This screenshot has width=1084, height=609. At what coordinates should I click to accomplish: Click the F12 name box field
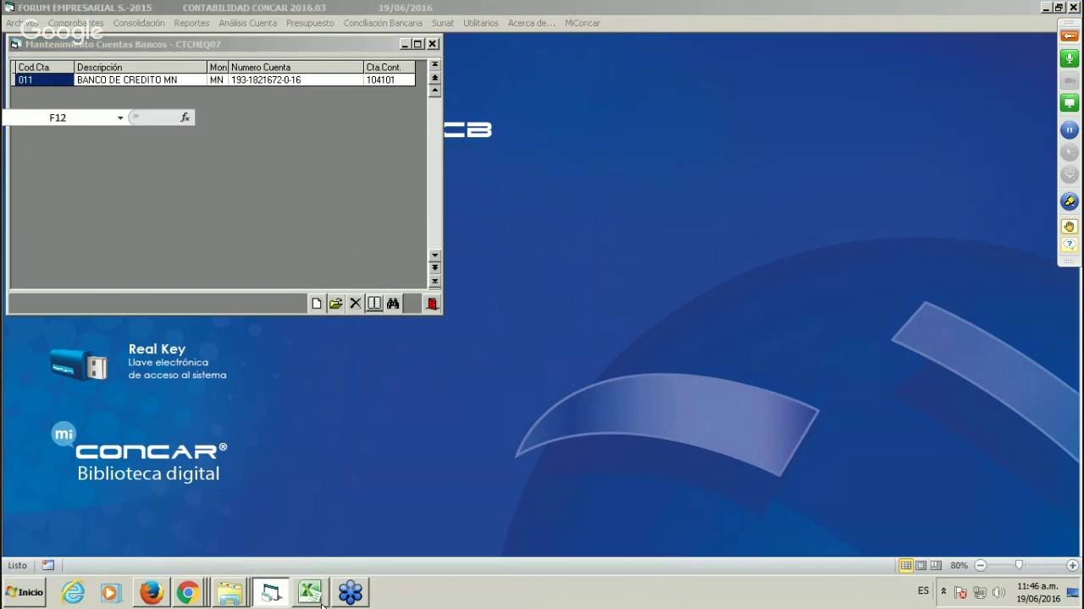[58, 118]
